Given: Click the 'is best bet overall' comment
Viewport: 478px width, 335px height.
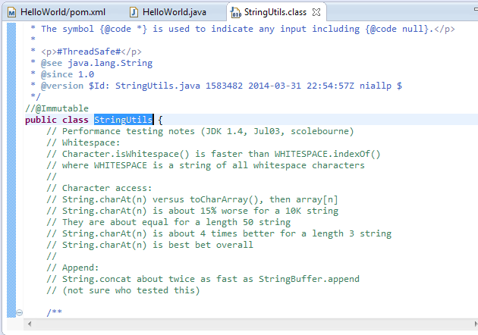Looking at the screenshot, I should click(149, 245).
